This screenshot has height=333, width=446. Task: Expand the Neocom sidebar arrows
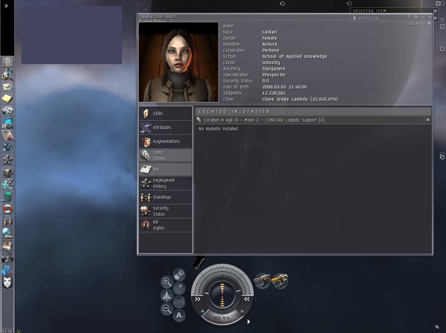(x=6, y=6)
